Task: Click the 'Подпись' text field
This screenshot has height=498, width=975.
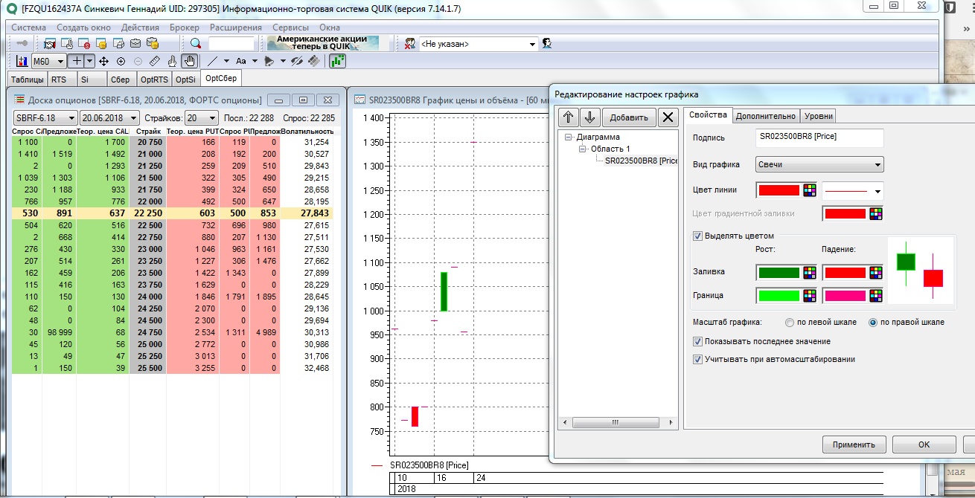Action: coord(819,138)
